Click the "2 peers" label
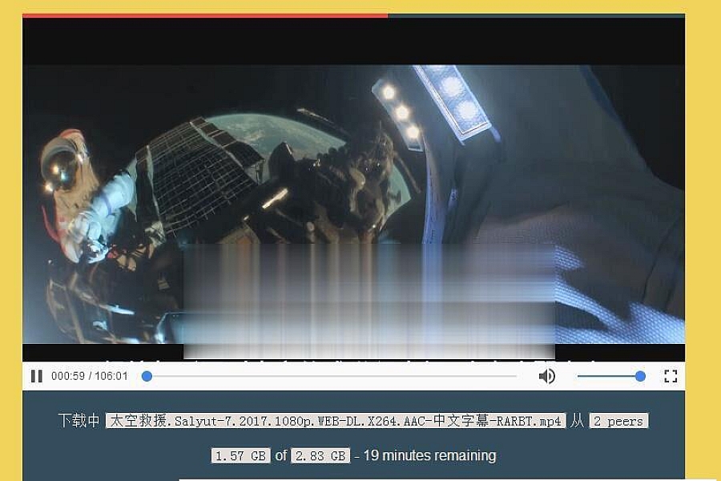The height and width of the screenshot is (481, 721). [618, 421]
